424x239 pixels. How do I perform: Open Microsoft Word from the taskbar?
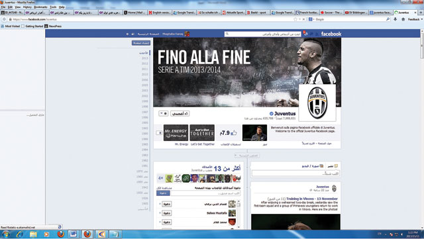click(x=73, y=234)
